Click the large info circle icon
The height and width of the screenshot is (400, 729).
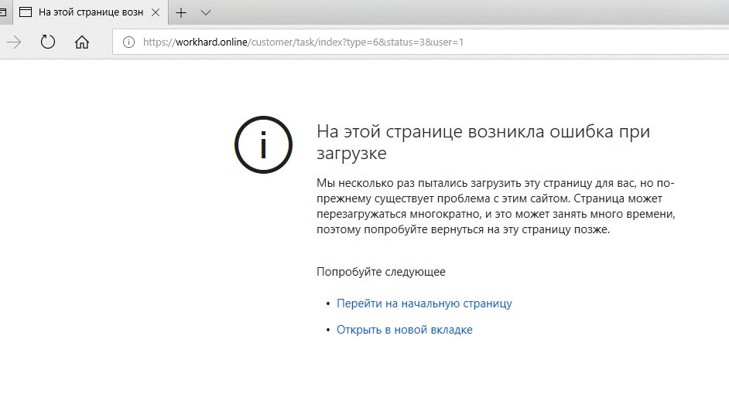[264, 144]
